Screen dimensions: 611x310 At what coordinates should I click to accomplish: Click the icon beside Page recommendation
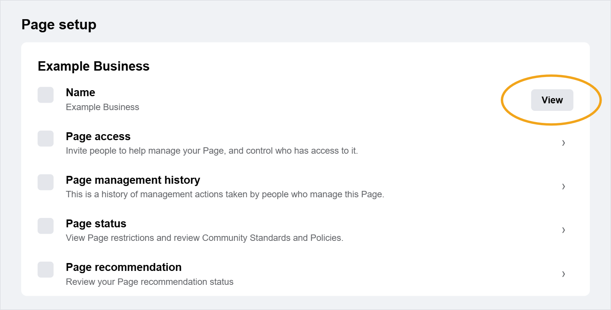tap(45, 269)
